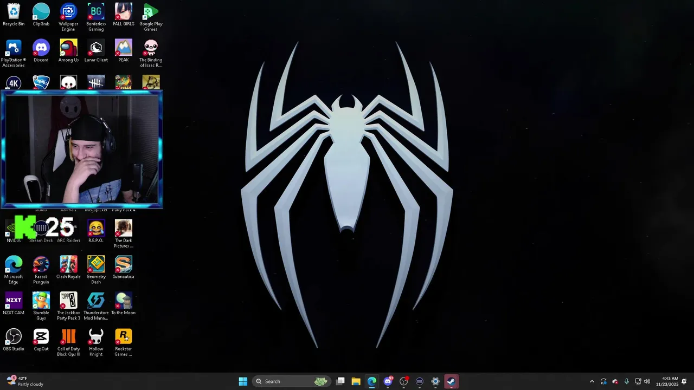Launch Faaast Penguin desktop icon
Screen dimensions: 694x390
tap(41, 270)
